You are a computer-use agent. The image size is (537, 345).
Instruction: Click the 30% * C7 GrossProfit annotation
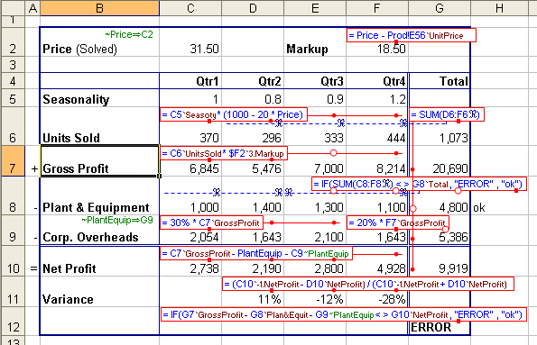212,222
